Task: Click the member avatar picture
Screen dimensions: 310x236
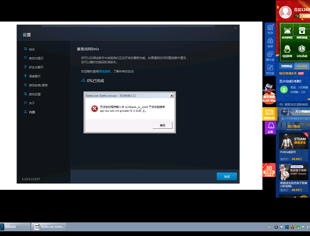Action: pyautogui.click(x=285, y=12)
